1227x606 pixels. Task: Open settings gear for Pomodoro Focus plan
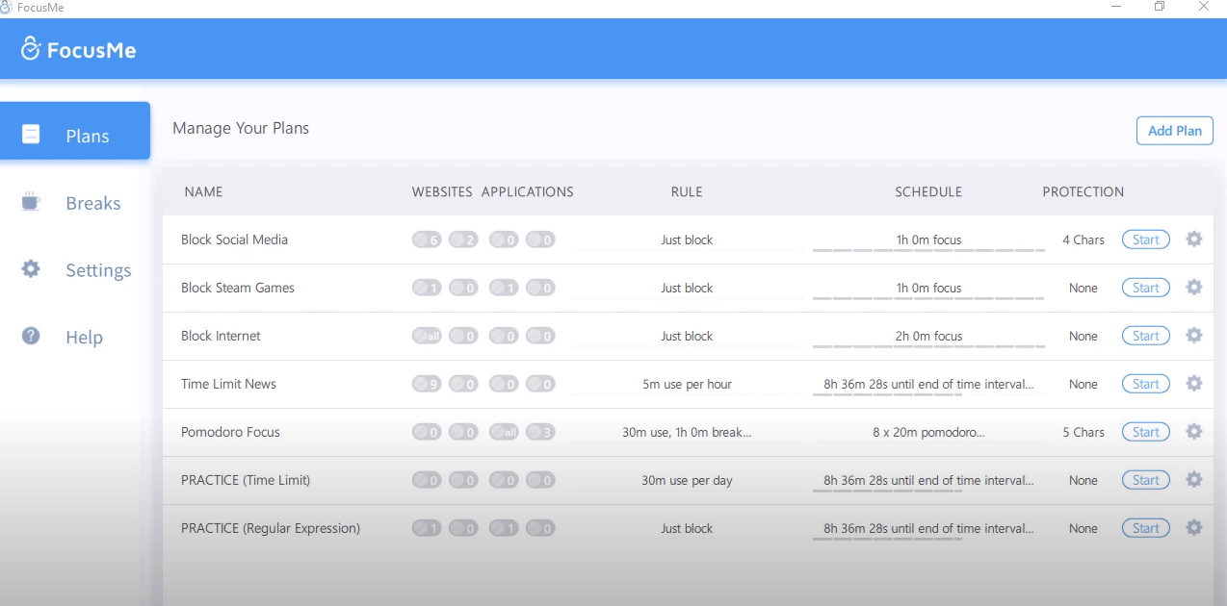[x=1194, y=432]
